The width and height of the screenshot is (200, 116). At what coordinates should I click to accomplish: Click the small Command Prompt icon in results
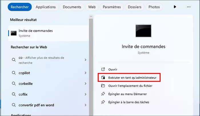14,33
